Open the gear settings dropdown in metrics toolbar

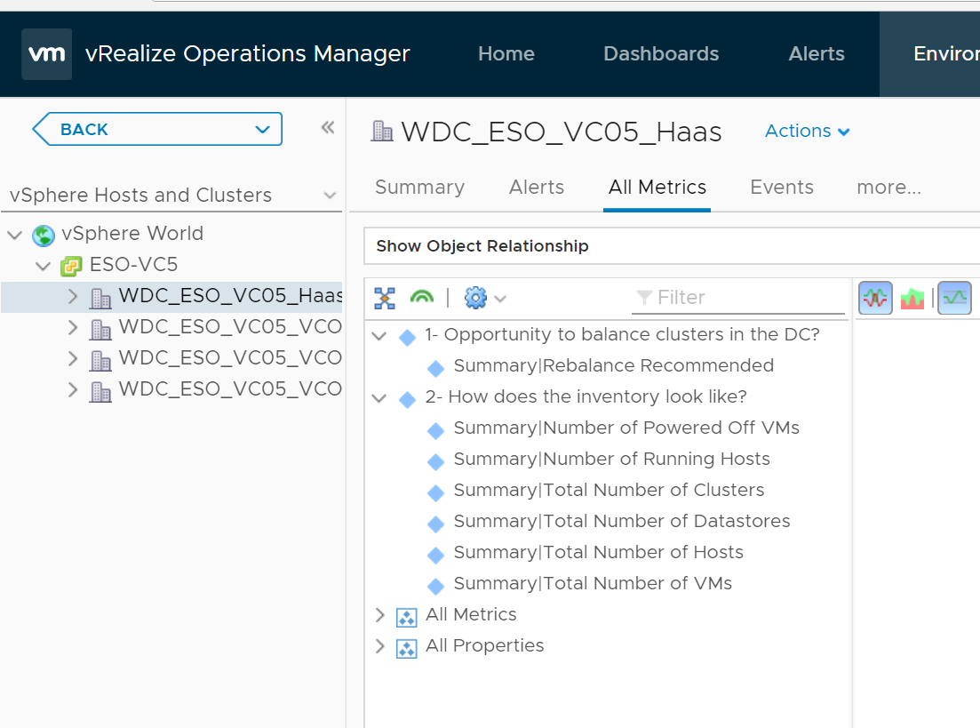[x=484, y=298]
